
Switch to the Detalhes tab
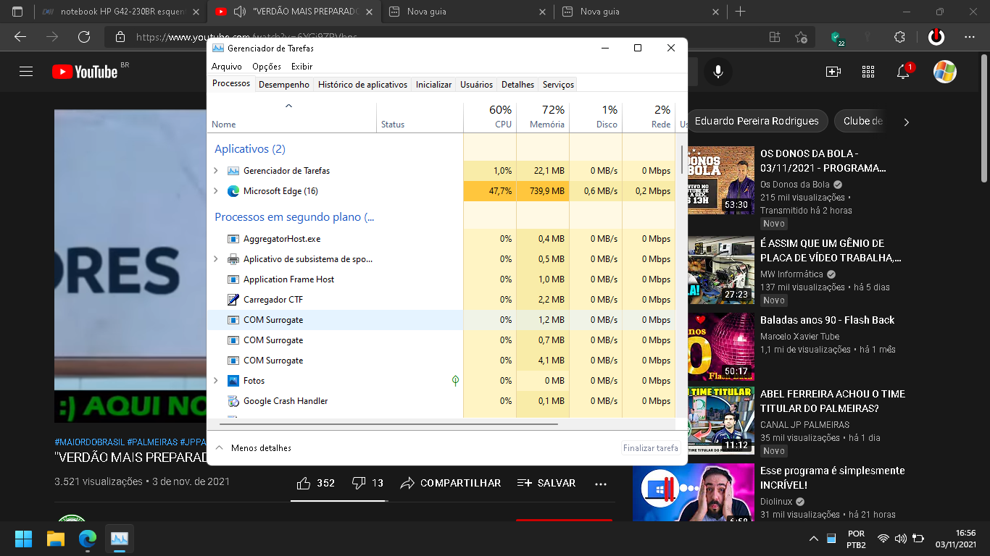click(x=517, y=85)
